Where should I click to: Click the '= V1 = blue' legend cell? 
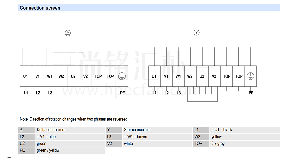70,137
